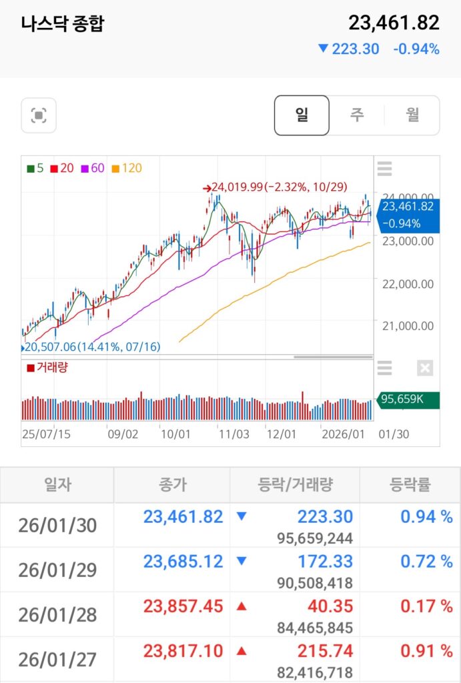This screenshot has width=461, height=683.
Task: Click the green 95,659K volume tag
Action: (x=408, y=400)
